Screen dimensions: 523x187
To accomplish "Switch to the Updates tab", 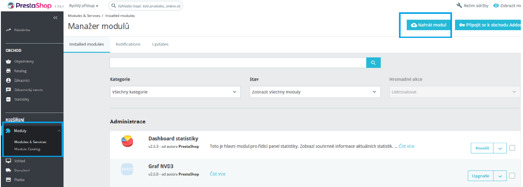I will click(x=160, y=44).
